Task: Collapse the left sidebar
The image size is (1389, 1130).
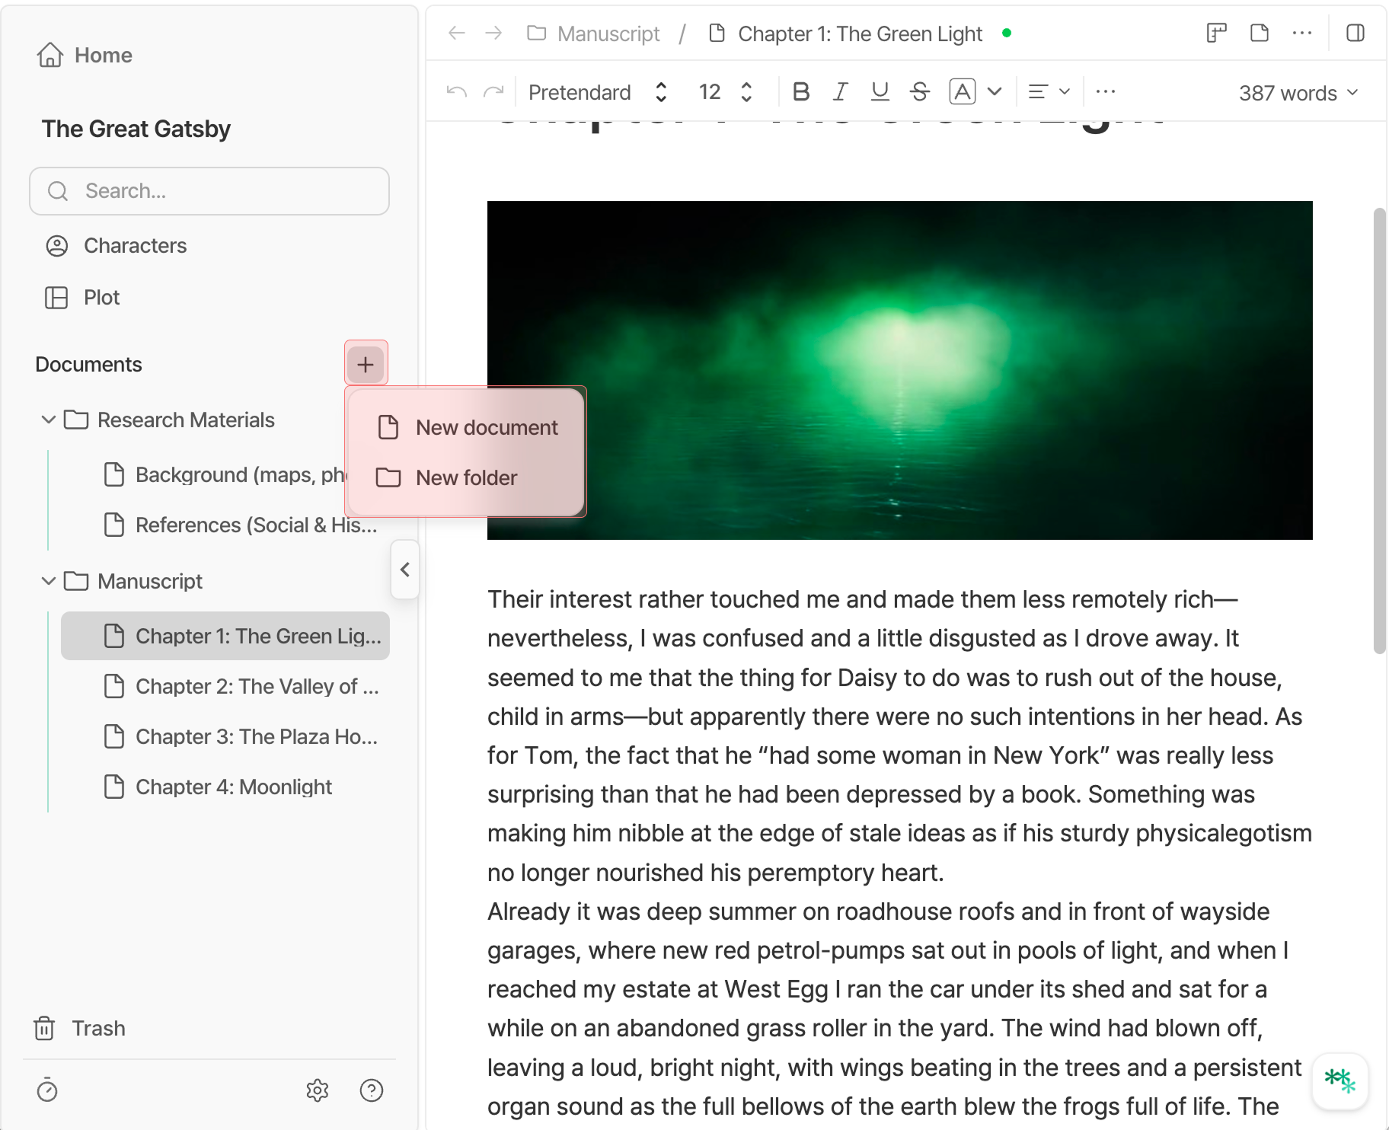Action: (405, 570)
